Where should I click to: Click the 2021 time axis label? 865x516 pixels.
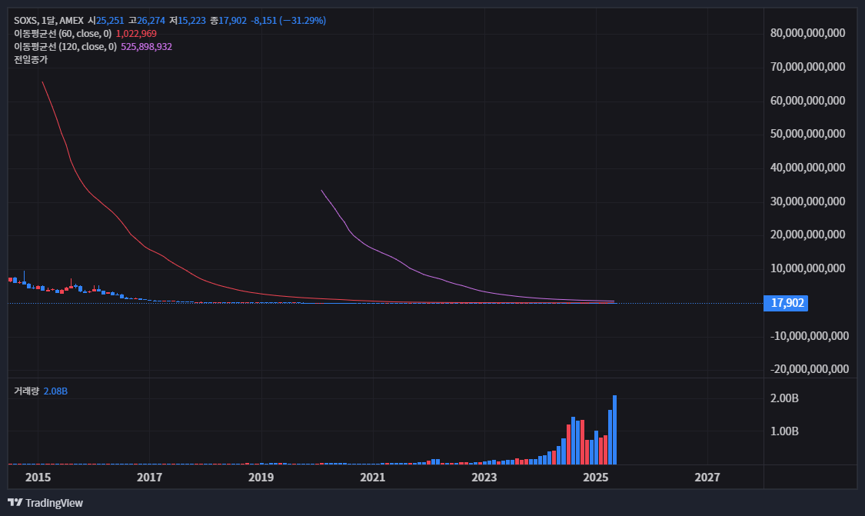[373, 478]
